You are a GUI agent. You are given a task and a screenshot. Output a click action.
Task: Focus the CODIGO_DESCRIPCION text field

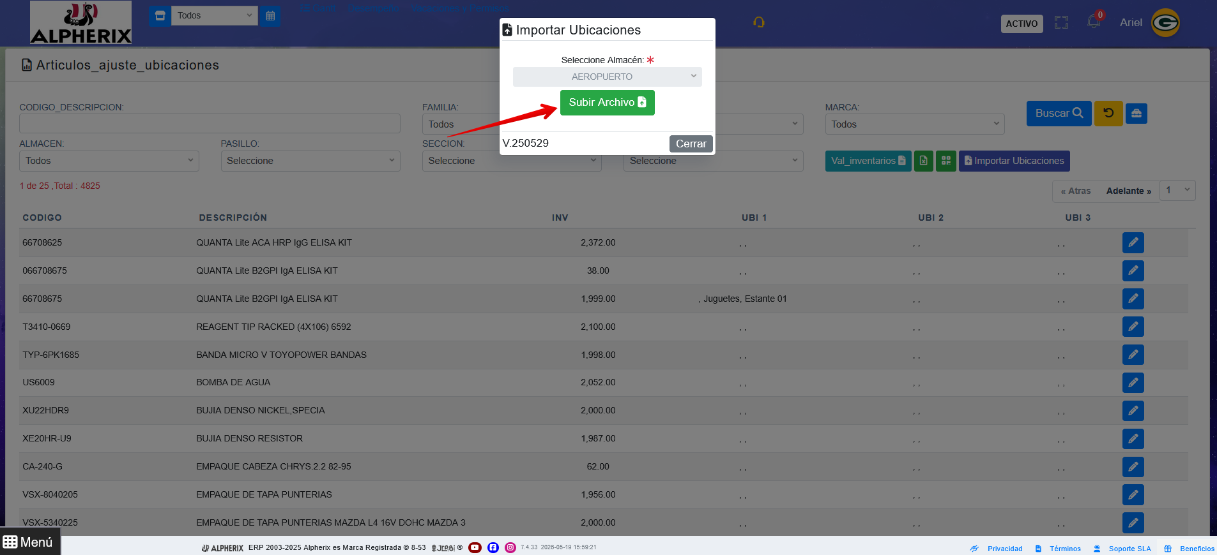210,124
